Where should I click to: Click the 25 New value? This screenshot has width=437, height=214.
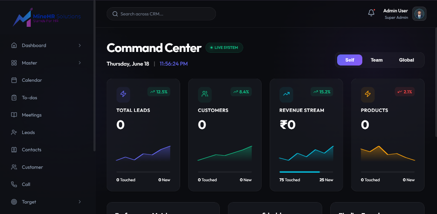pyautogui.click(x=326, y=180)
